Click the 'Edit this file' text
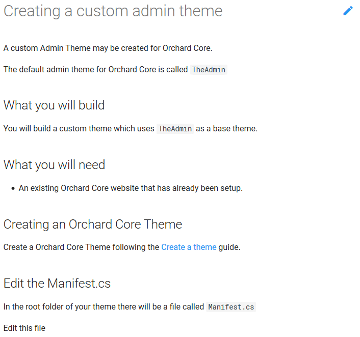 [24, 328]
